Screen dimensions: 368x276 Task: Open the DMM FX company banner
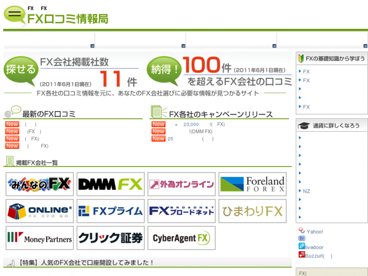tap(110, 184)
